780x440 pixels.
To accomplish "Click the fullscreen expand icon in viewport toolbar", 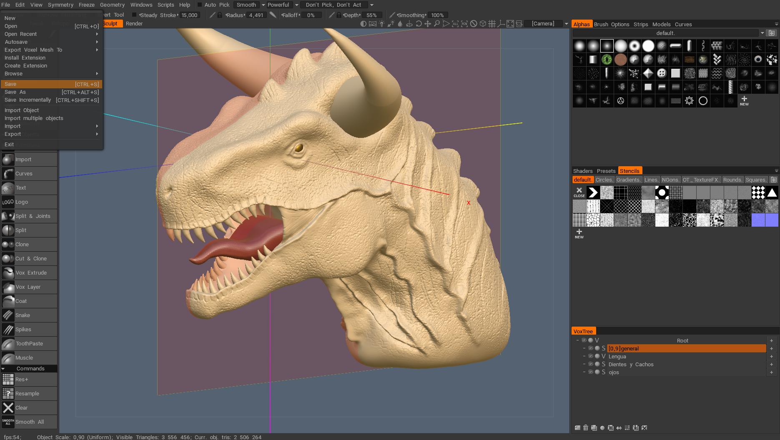I will (x=510, y=24).
